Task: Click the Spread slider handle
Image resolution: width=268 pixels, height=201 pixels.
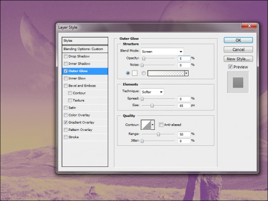Action: (x=142, y=99)
